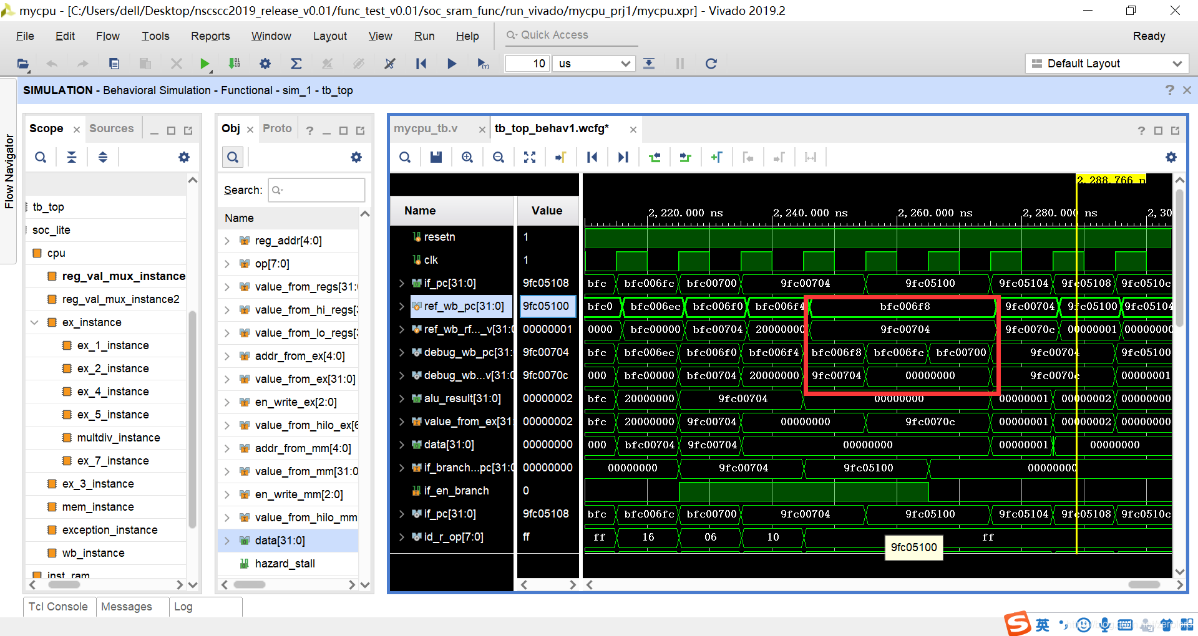Open the Reports menu
This screenshot has height=636, width=1198.
(210, 36)
